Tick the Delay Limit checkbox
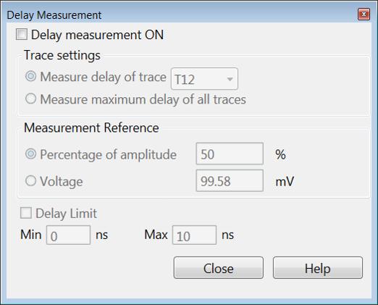This screenshot has width=378, height=305. click(x=26, y=213)
